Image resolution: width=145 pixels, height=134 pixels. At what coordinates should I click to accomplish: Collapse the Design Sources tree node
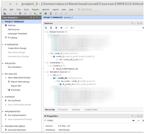(x=45, y=32)
